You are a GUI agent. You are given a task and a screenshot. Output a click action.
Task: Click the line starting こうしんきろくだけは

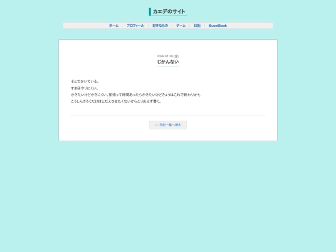(x=116, y=101)
